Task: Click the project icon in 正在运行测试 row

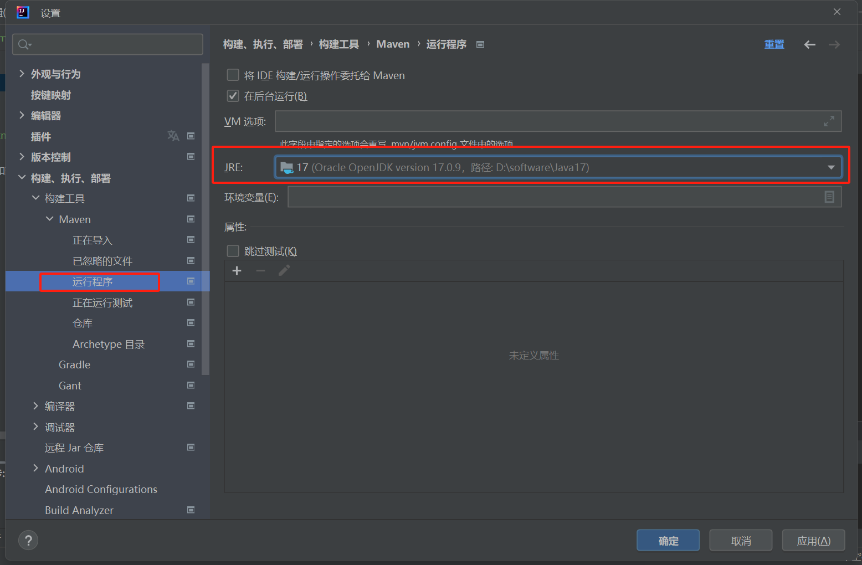Action: click(191, 302)
